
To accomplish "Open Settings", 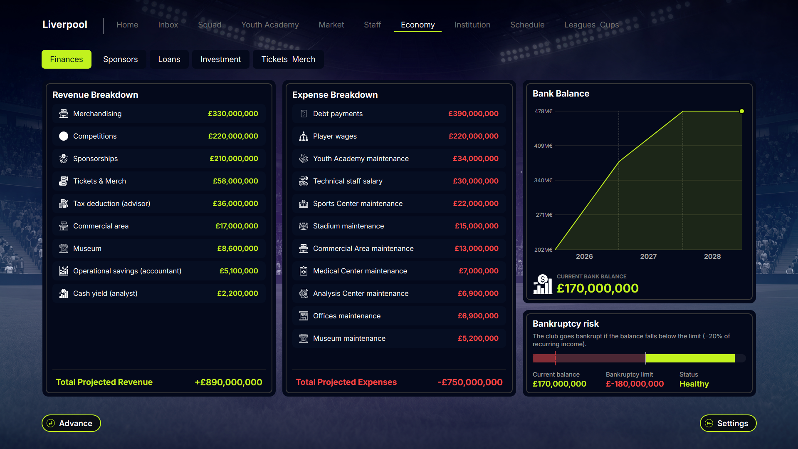I will (x=728, y=423).
